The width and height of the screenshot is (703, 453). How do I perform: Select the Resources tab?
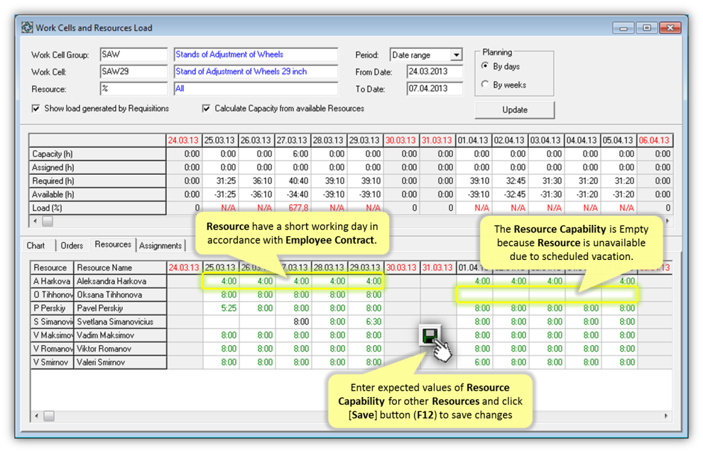point(113,244)
